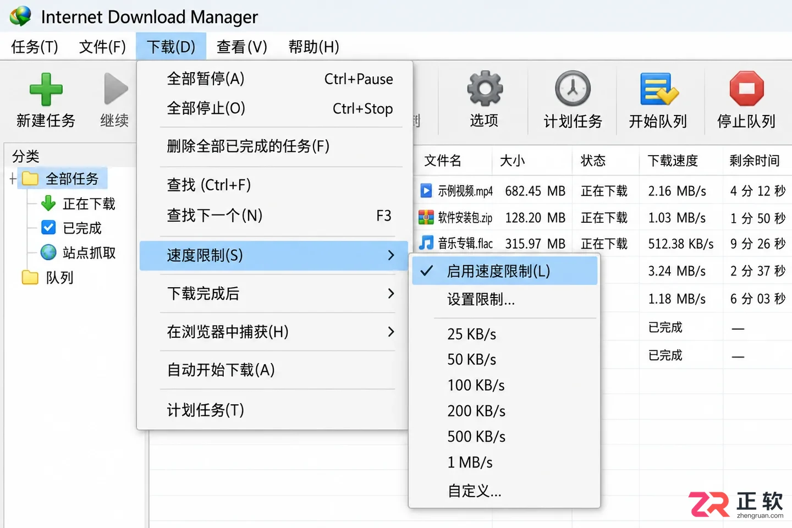Image resolution: width=792 pixels, height=528 pixels.
Task: Click the grey Resume play icon
Action: point(116,89)
